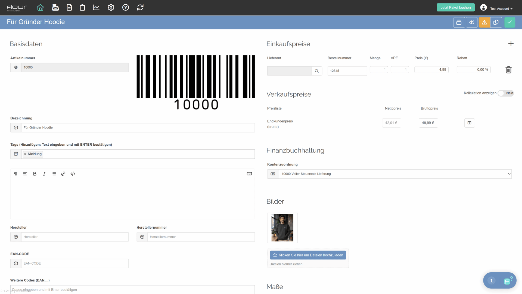Click the EAN-CODE input field
Viewport: 522px width, 294px height.
(x=75, y=264)
